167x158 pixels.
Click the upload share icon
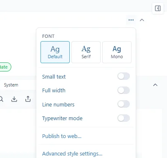[28, 99]
